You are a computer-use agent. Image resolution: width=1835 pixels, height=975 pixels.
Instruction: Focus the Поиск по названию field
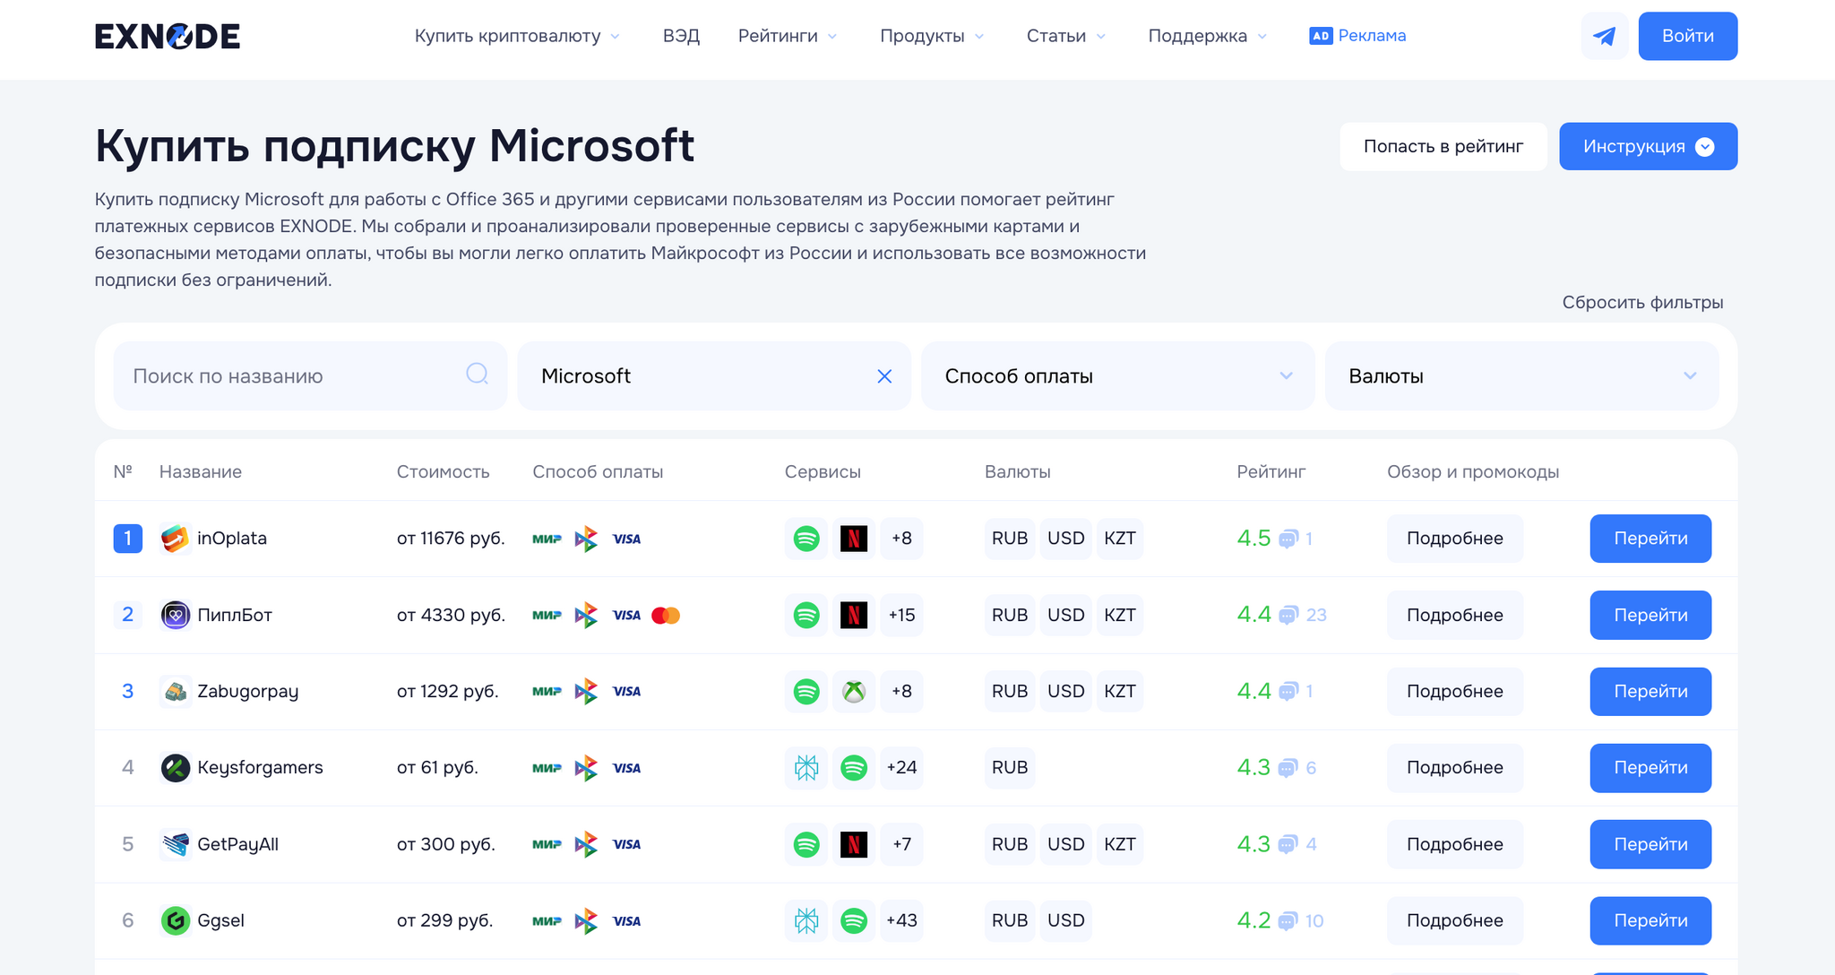coord(296,376)
